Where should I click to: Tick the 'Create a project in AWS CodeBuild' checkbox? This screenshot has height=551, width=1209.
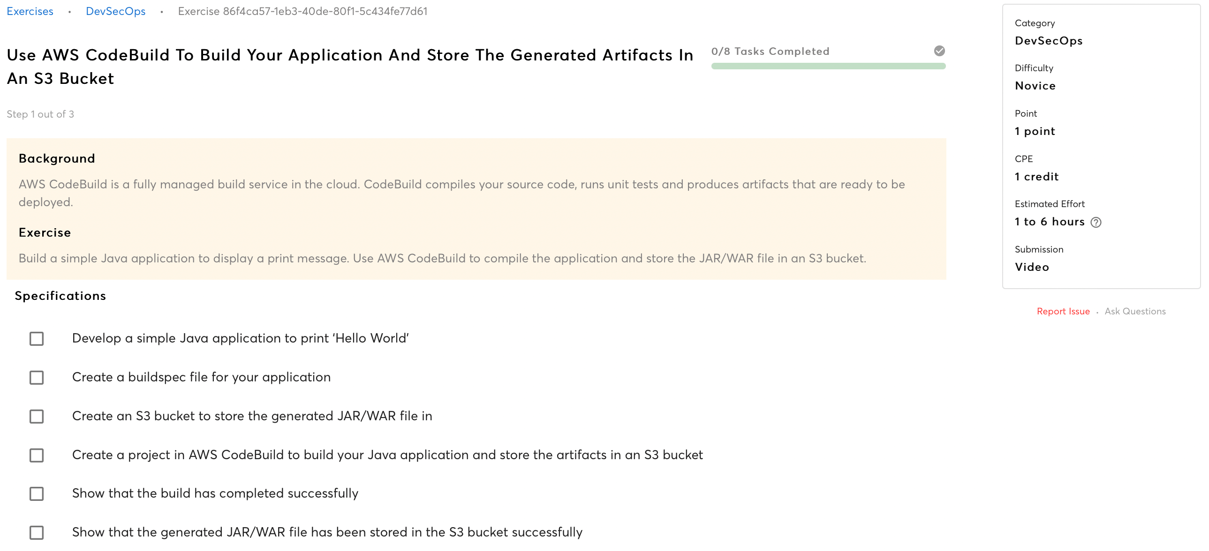pos(37,455)
